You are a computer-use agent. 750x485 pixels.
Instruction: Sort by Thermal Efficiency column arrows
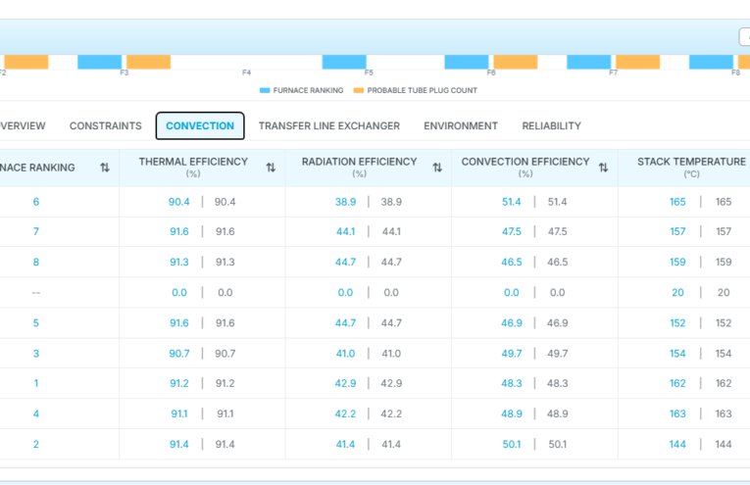(271, 168)
